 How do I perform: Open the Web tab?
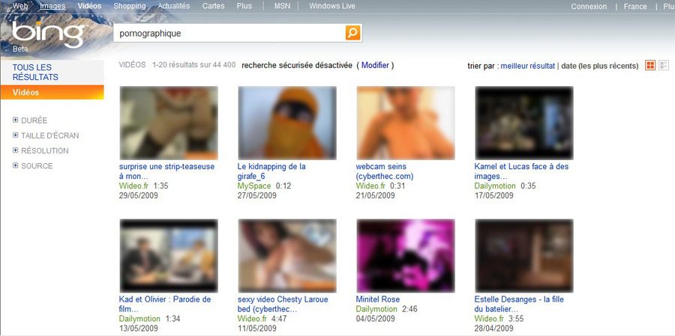[x=19, y=6]
